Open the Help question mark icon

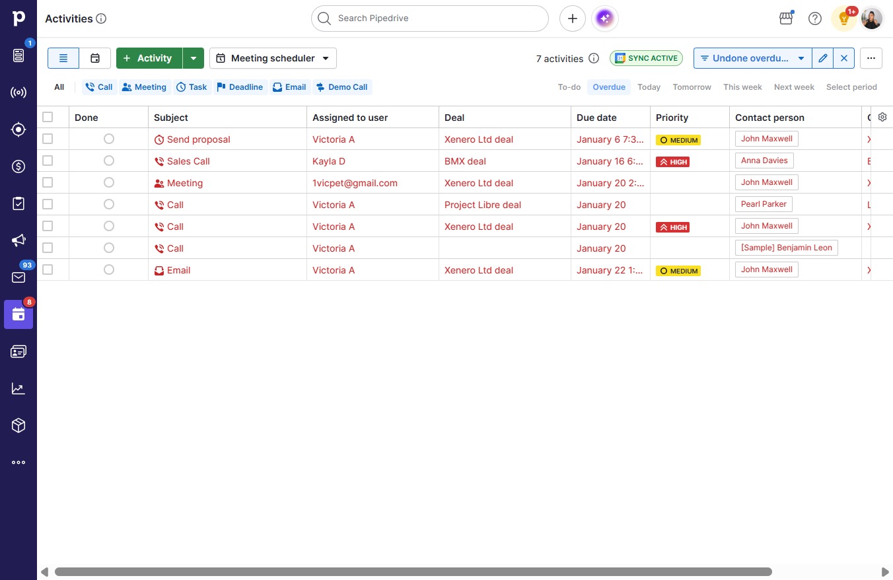coord(815,18)
